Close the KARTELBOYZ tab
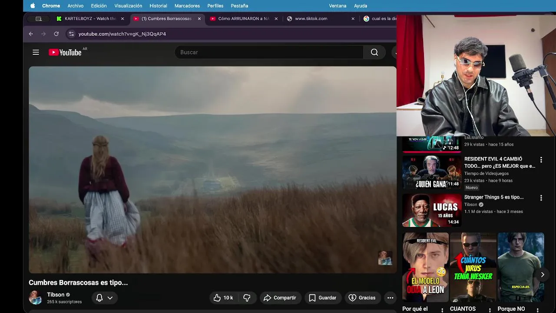556x313 pixels. [122, 19]
